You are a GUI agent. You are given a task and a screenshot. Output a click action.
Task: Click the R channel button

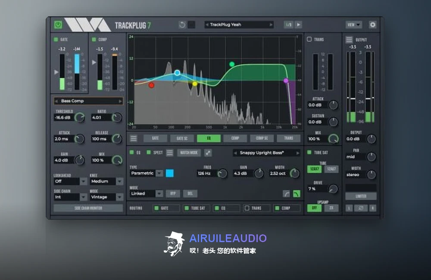pyautogui.click(x=373, y=208)
